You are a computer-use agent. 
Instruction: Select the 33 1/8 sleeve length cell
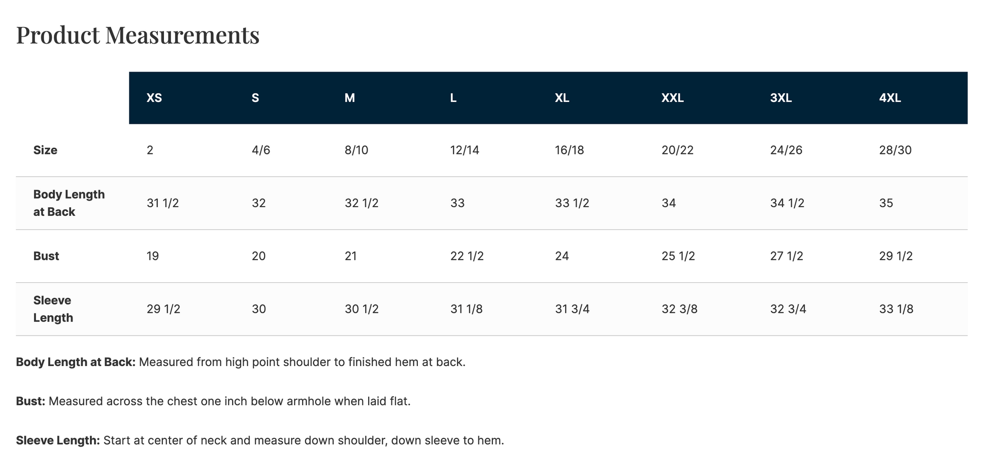coord(896,309)
